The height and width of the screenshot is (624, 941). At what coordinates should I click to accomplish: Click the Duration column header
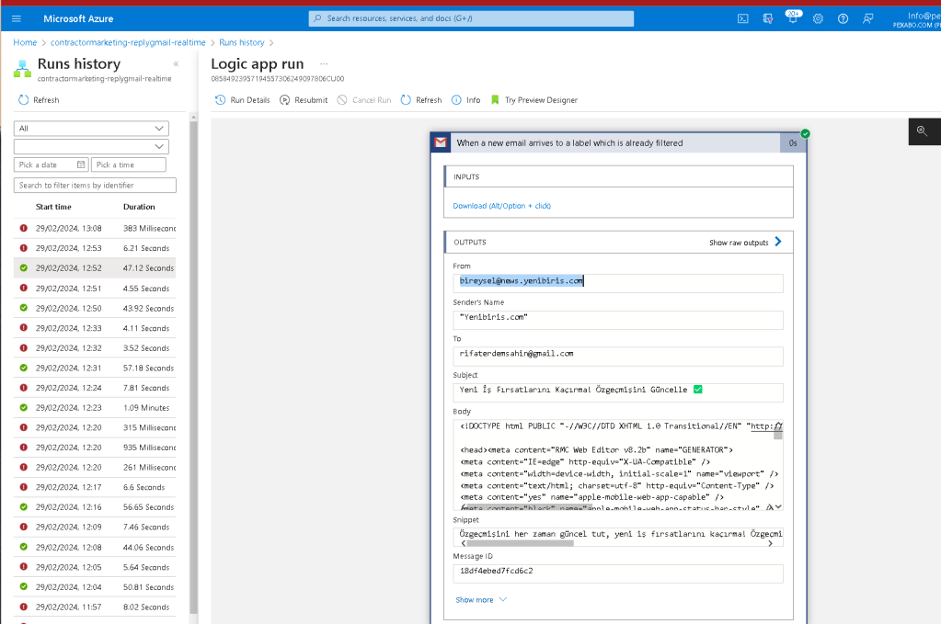pyautogui.click(x=139, y=207)
